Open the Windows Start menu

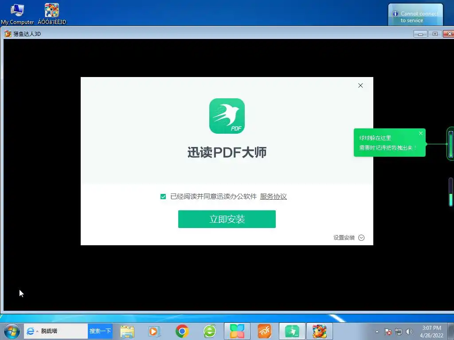click(x=12, y=331)
